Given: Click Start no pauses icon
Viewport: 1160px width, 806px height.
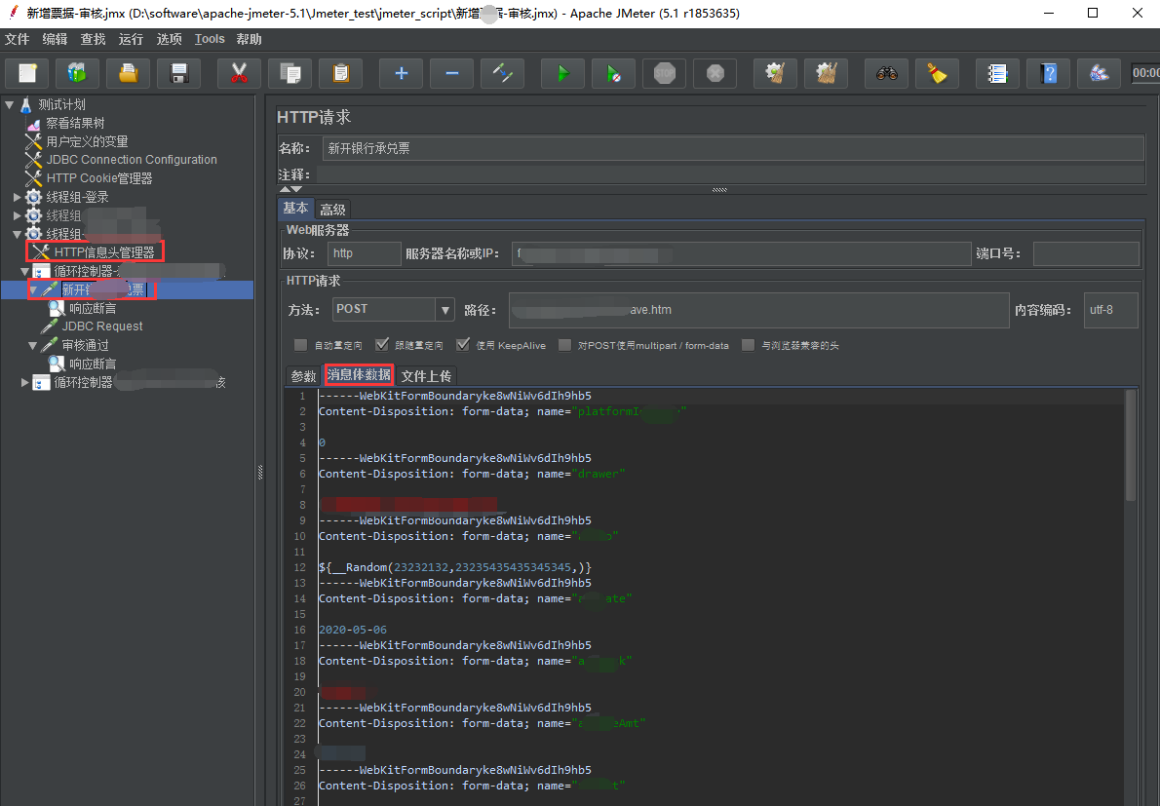Looking at the screenshot, I should pyautogui.click(x=613, y=73).
